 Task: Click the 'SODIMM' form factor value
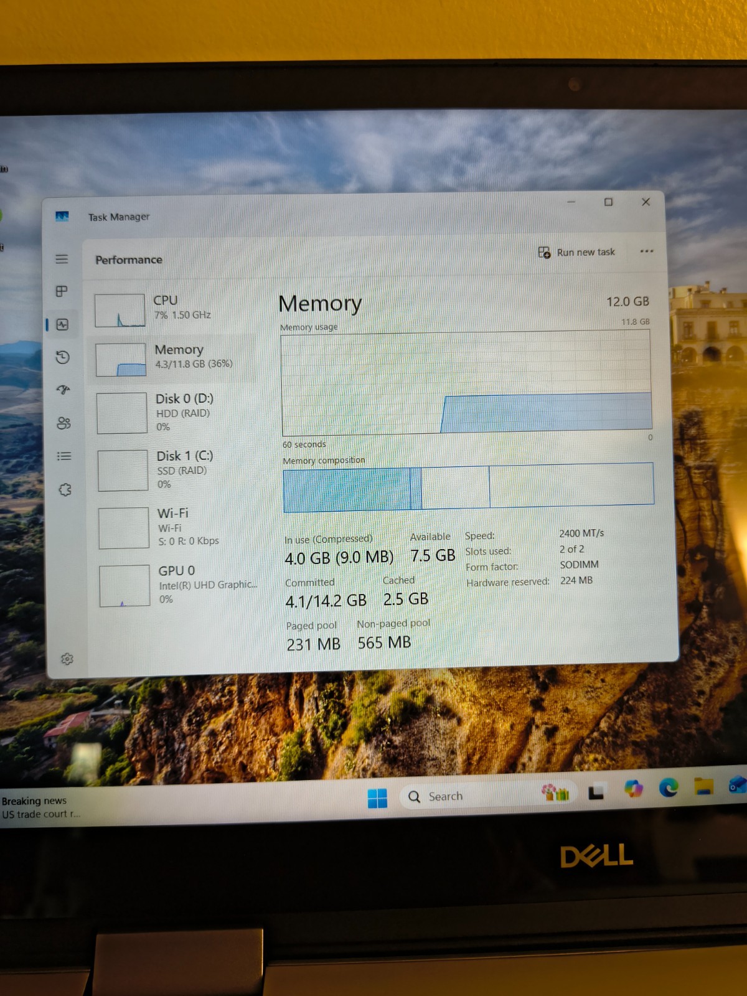coord(579,565)
